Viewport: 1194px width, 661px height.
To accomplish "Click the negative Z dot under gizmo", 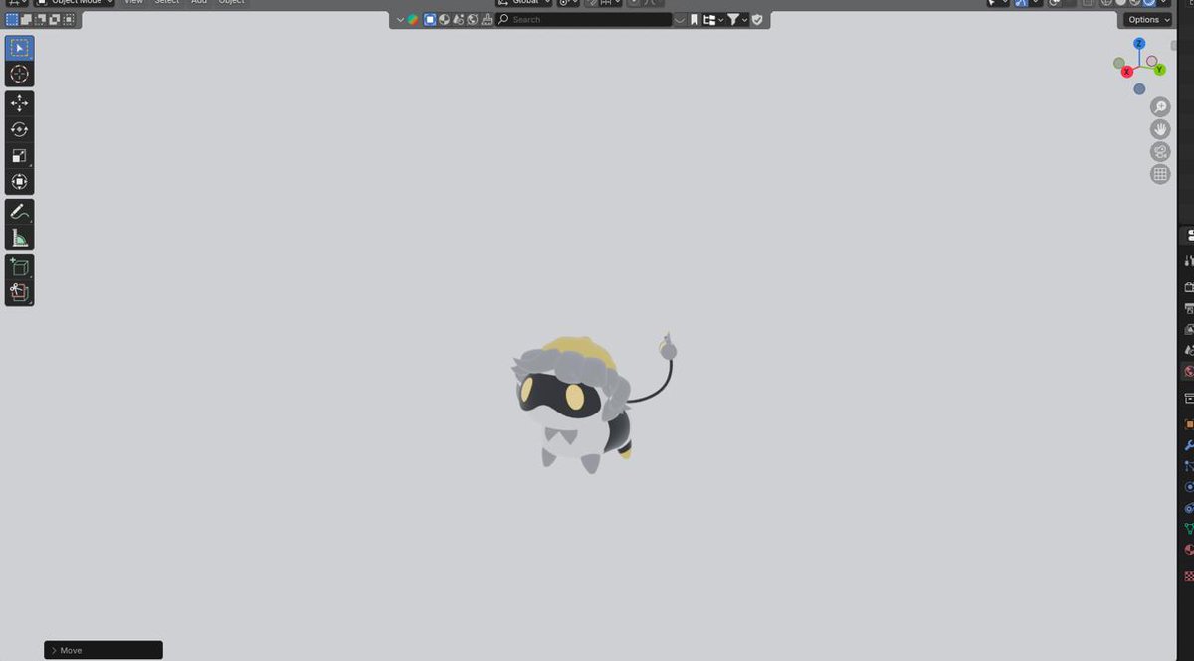I will tap(1139, 88).
